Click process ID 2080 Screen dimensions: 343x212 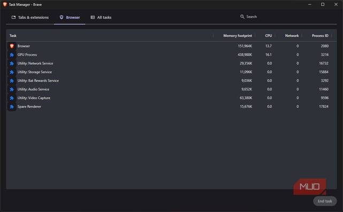coord(325,46)
